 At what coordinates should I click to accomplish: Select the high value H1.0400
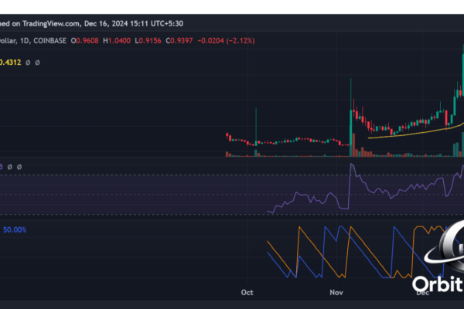pos(117,41)
